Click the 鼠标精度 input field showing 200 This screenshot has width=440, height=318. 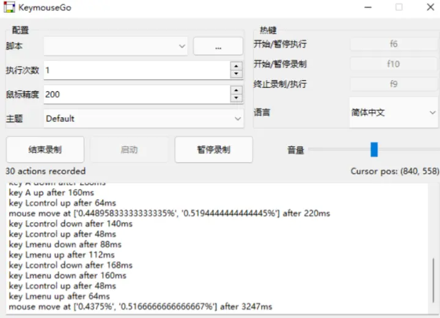137,94
